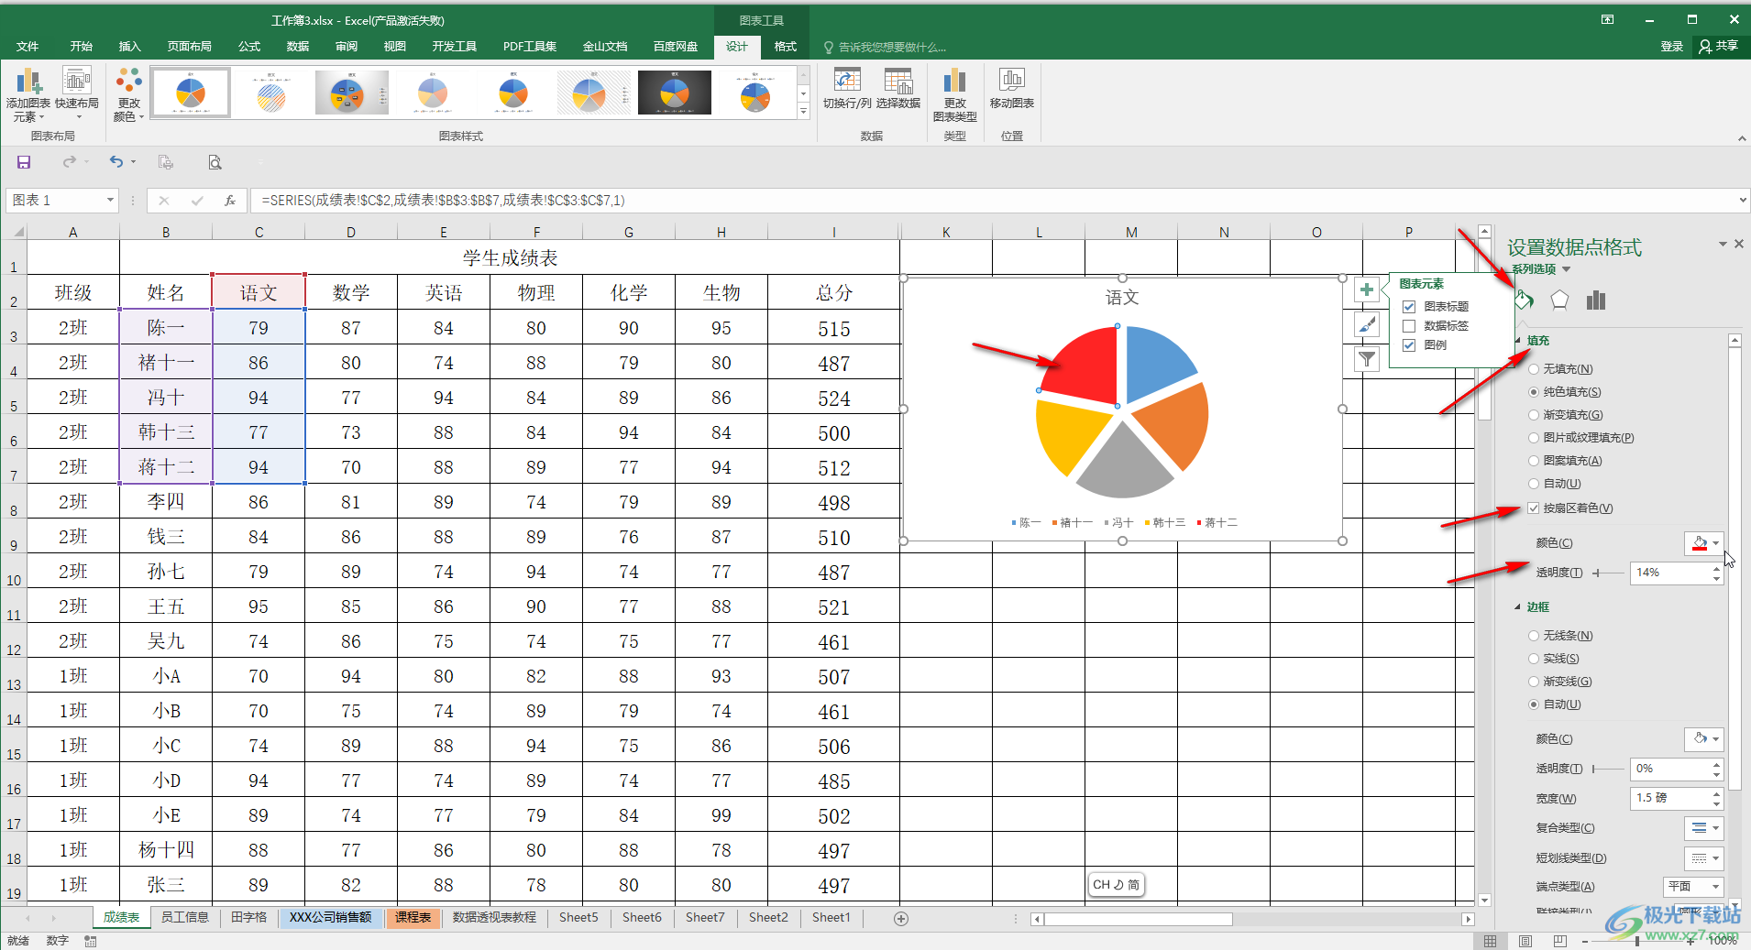Switch to Normal view in status bar

click(x=1490, y=941)
